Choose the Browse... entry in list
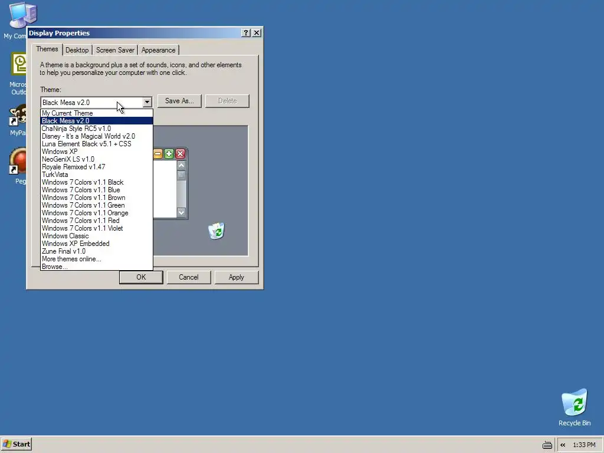The height and width of the screenshot is (453, 604). pos(97,267)
